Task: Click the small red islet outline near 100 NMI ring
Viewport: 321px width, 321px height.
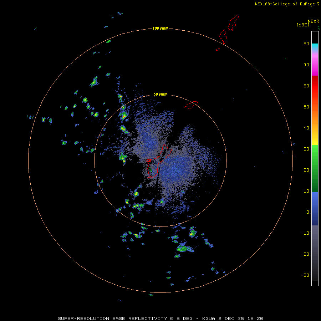Action: tap(218, 49)
